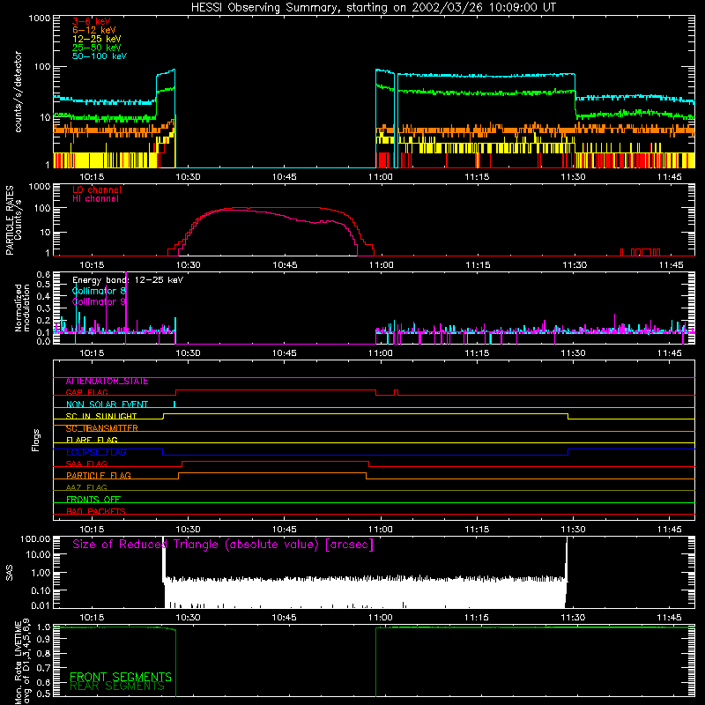This screenshot has height=705, width=705.
Task: Select the SAA_FLAG label
Action: 86,464
